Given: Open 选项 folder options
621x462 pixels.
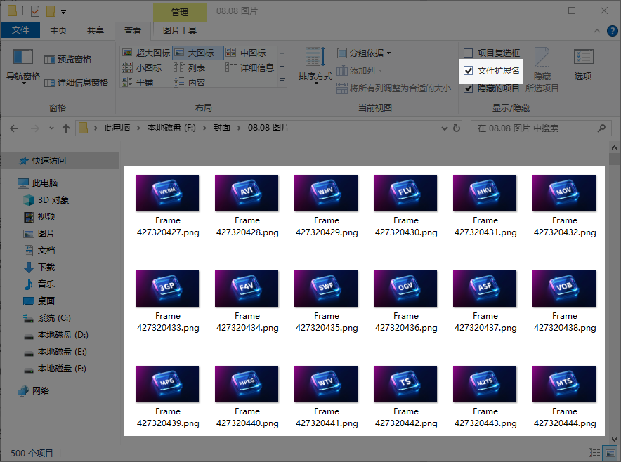Looking at the screenshot, I should (583, 65).
